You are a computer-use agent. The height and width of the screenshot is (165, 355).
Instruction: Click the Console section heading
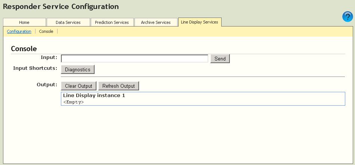[24, 49]
